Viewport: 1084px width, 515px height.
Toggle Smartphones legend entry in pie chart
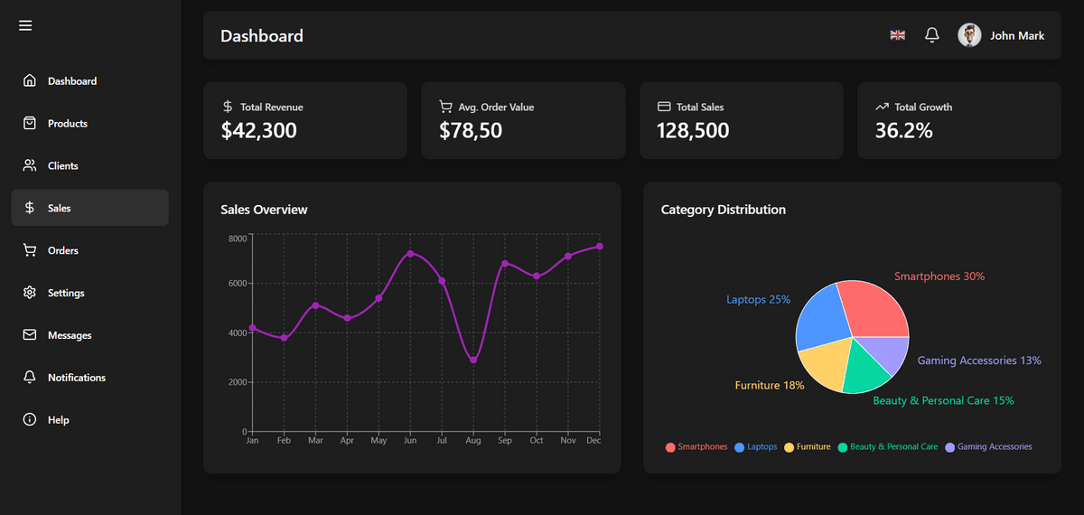(696, 447)
